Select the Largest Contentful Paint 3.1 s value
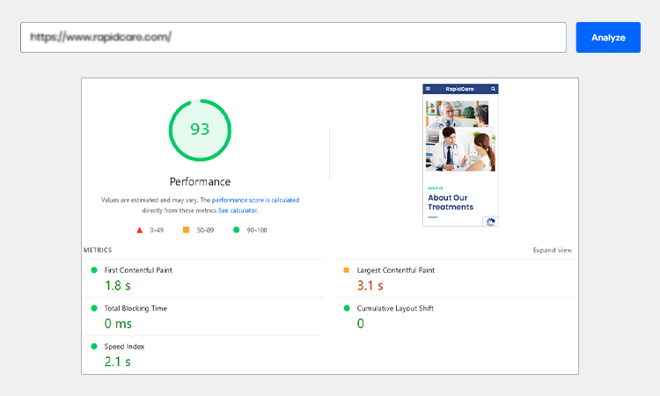The image size is (660, 396). 370,285
